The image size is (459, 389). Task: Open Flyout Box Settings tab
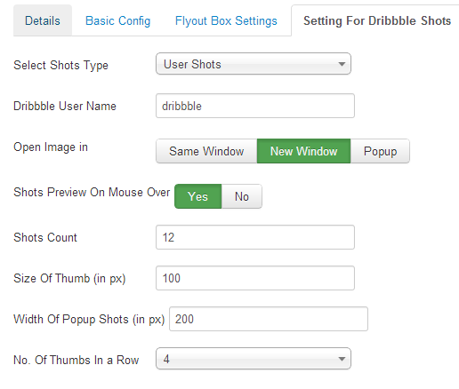pyautogui.click(x=226, y=20)
